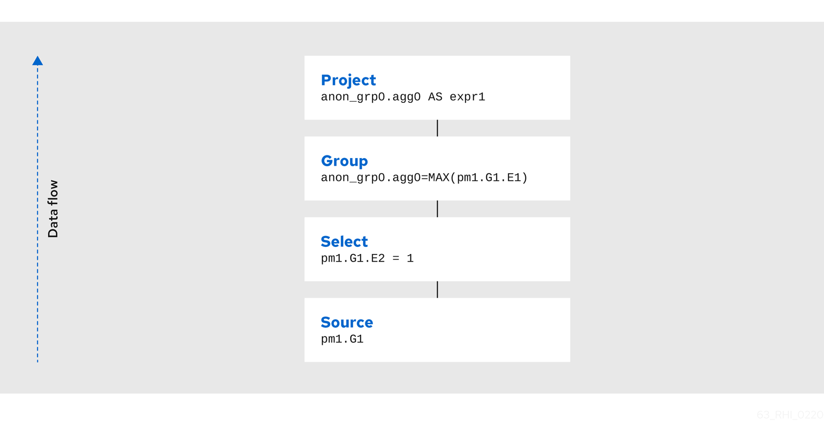
Task: Click connector line between Group and Select
Action: [x=437, y=209]
